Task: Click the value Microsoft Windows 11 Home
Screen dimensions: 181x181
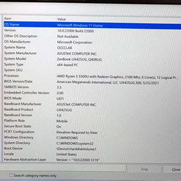Action: 80,25
